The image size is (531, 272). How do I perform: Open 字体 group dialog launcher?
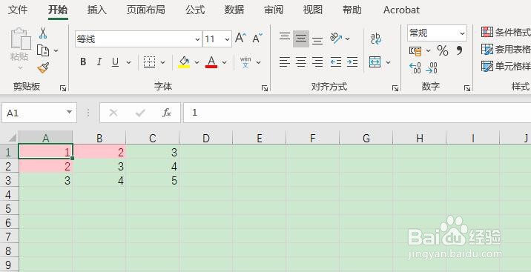[x=265, y=88]
